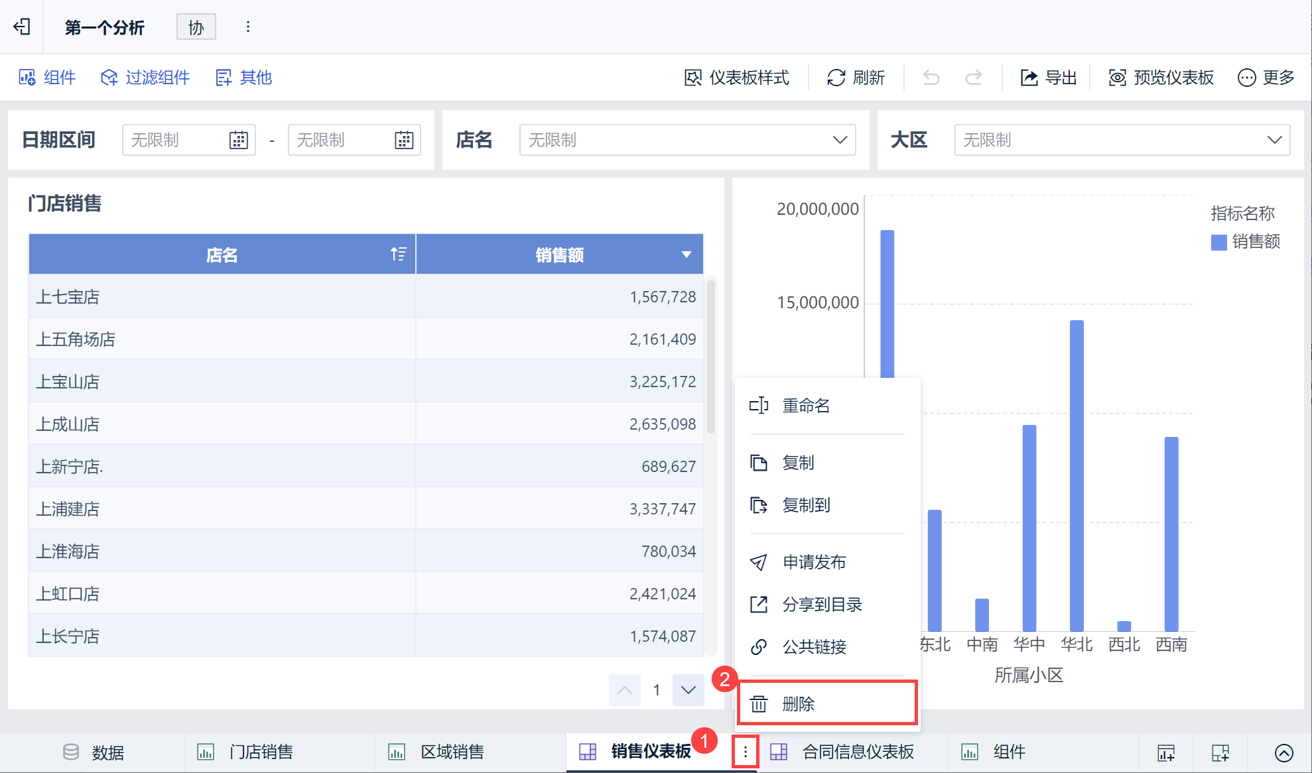Click the redo arrow icon

click(x=973, y=78)
